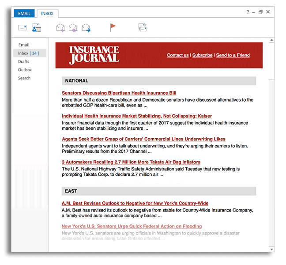Open the Inbox folder with 14 messages
Viewport: 286px width, 265px height.
pyautogui.click(x=28, y=53)
